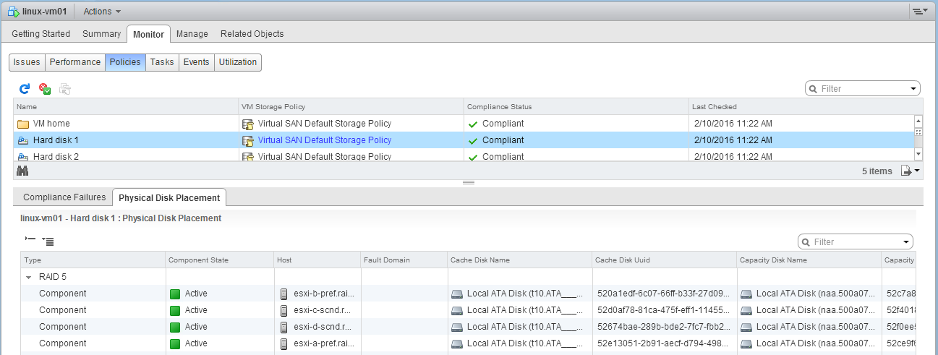Viewport: 938px width, 355px height.
Task: Open the Actions dropdown menu
Action: click(102, 12)
